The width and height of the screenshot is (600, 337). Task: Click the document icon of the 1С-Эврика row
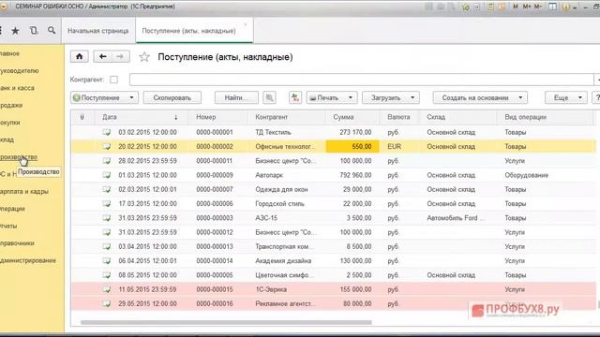pos(106,289)
